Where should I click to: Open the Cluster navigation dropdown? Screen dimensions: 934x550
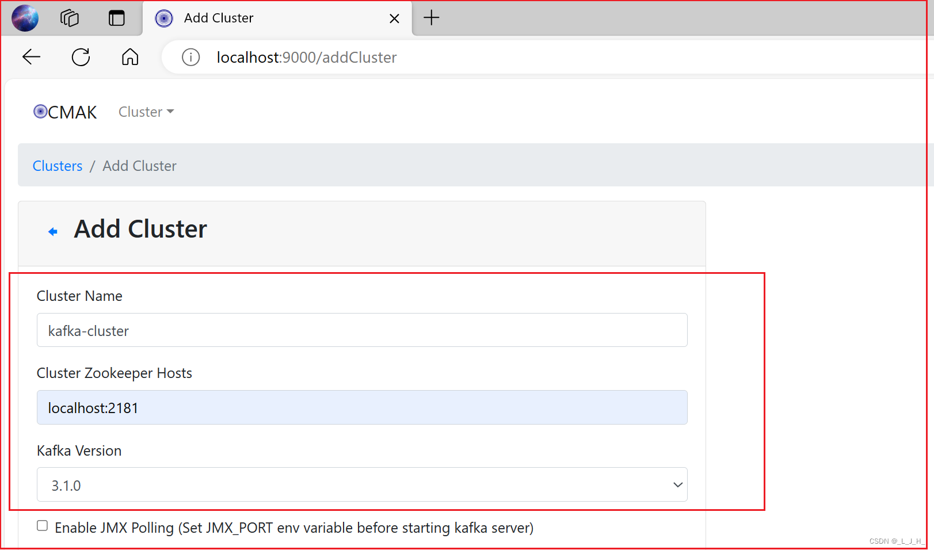(145, 112)
